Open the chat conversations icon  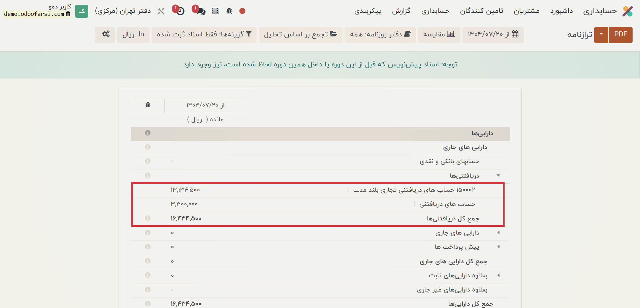click(200, 11)
